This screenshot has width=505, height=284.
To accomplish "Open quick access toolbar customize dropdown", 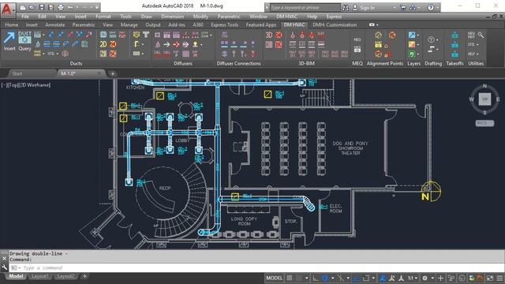I will point(97,7).
